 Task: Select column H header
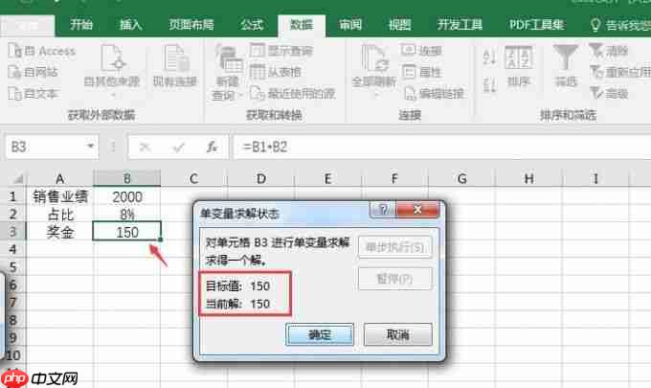(x=528, y=178)
